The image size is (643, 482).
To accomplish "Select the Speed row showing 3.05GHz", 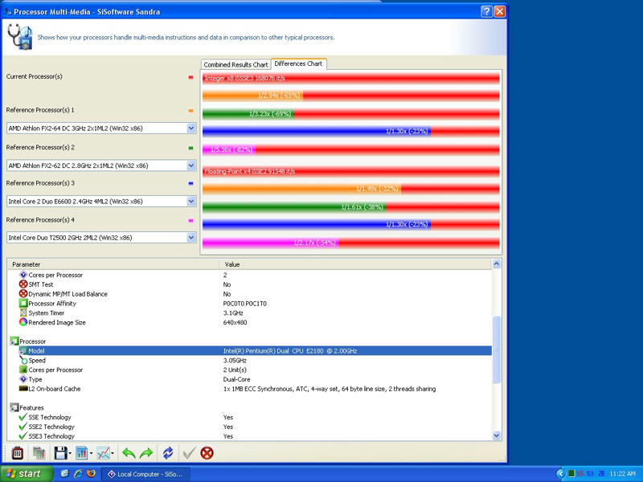I will click(x=255, y=360).
